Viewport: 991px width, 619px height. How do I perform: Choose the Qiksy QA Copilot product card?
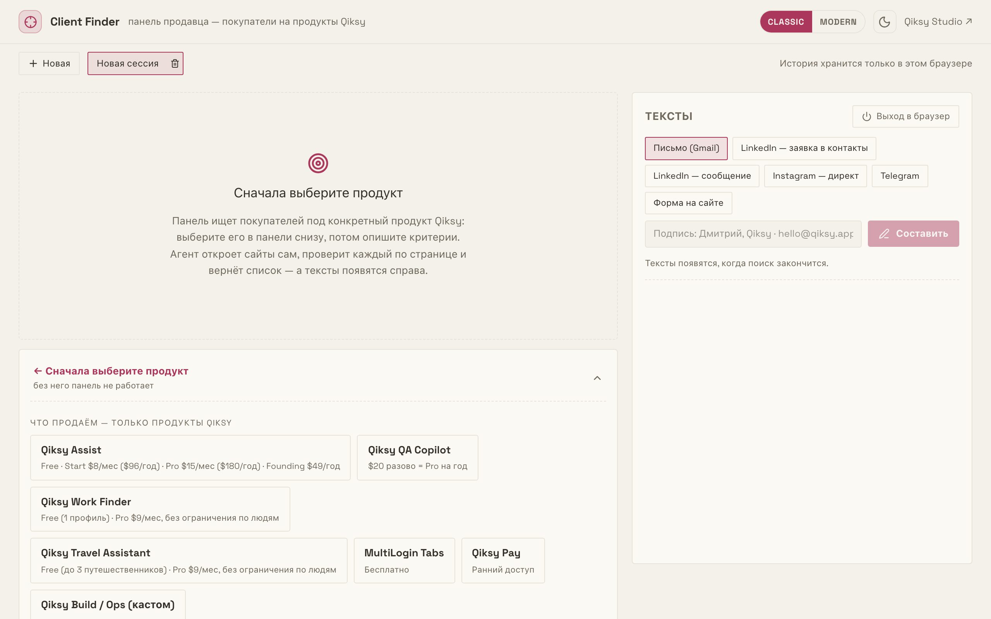point(418,458)
